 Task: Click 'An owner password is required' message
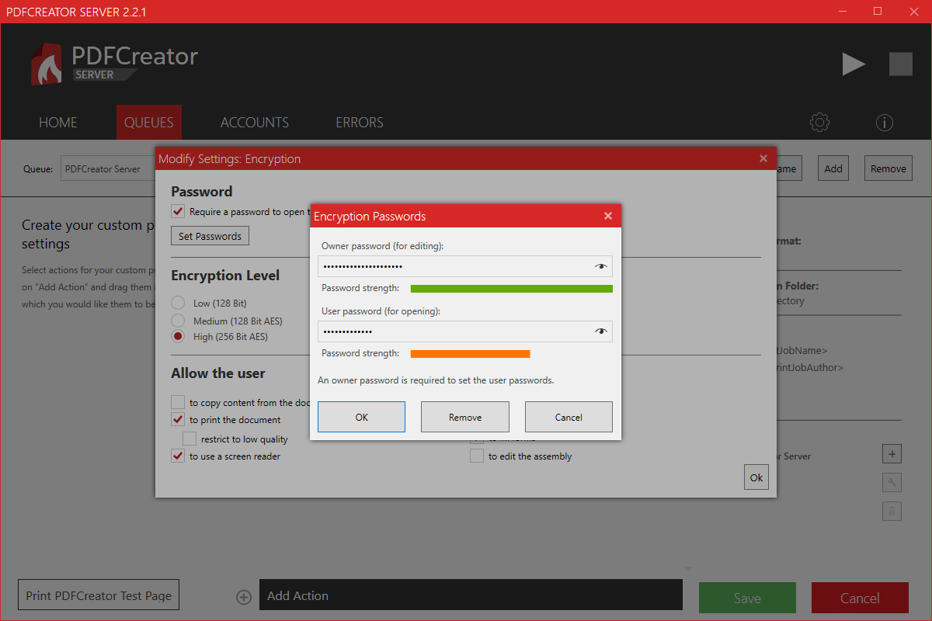tap(436, 380)
